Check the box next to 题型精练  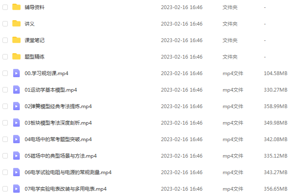pyautogui.click(x=5, y=57)
